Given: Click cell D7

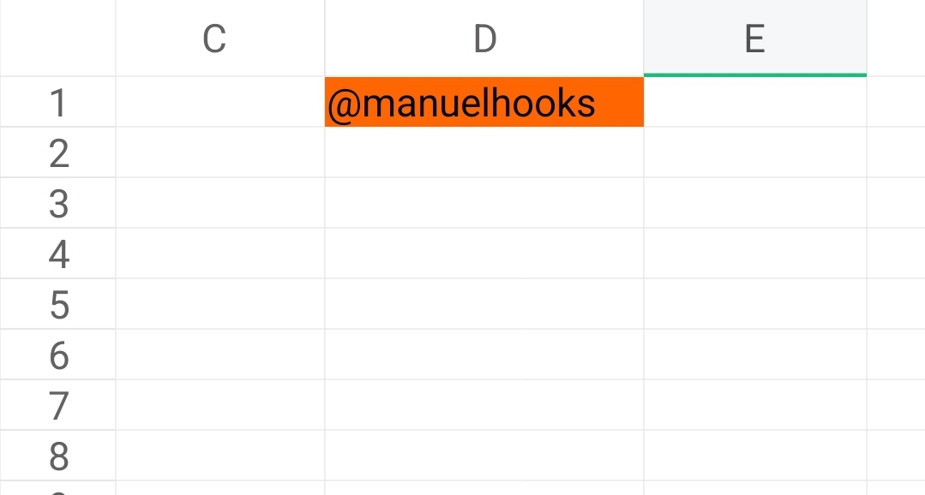Looking at the screenshot, I should click(484, 406).
